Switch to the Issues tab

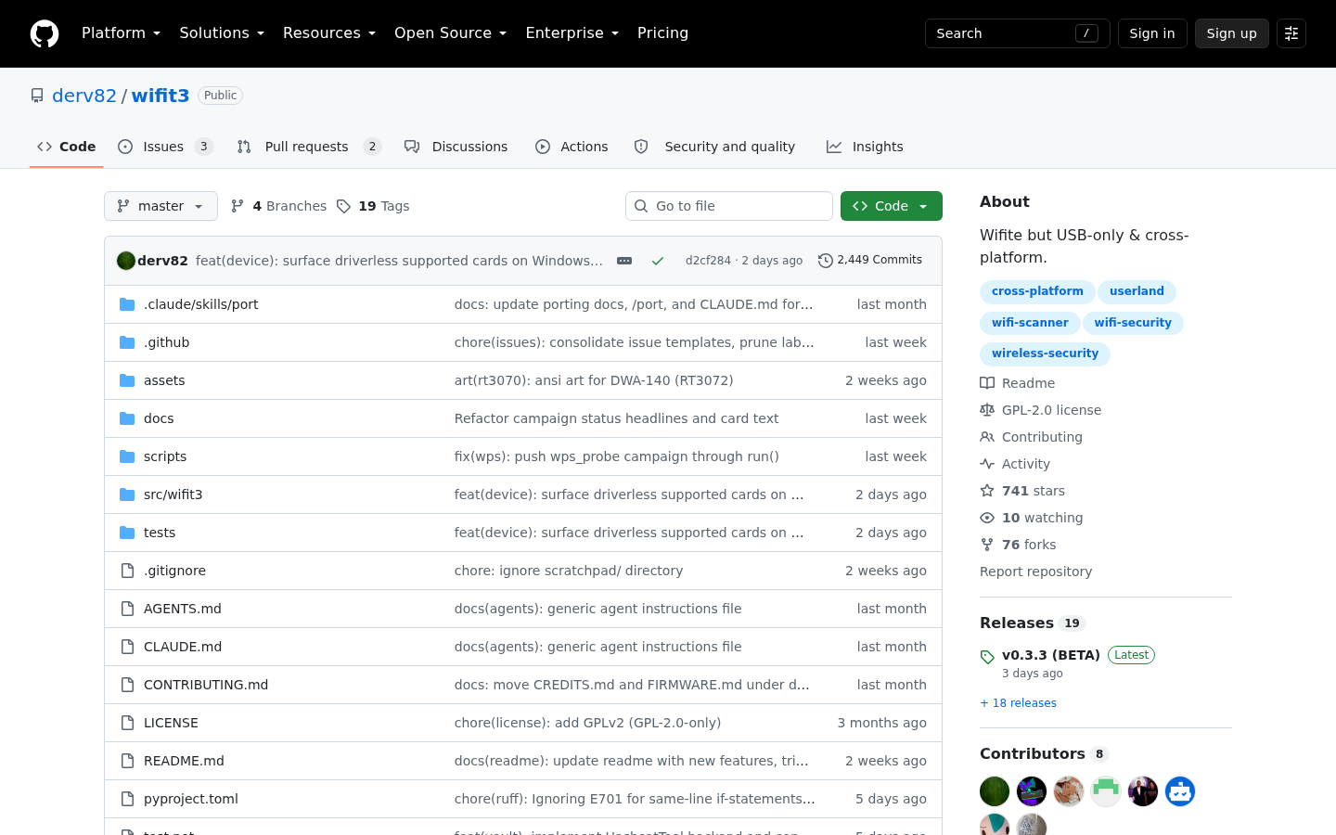pyautogui.click(x=166, y=147)
